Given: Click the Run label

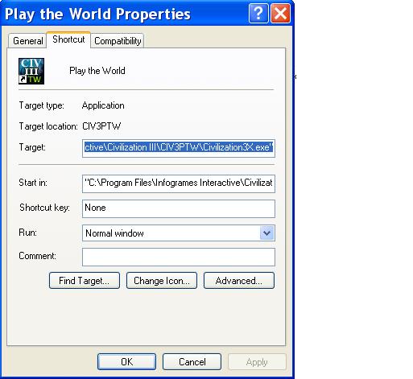Looking at the screenshot, I should 27,233.
